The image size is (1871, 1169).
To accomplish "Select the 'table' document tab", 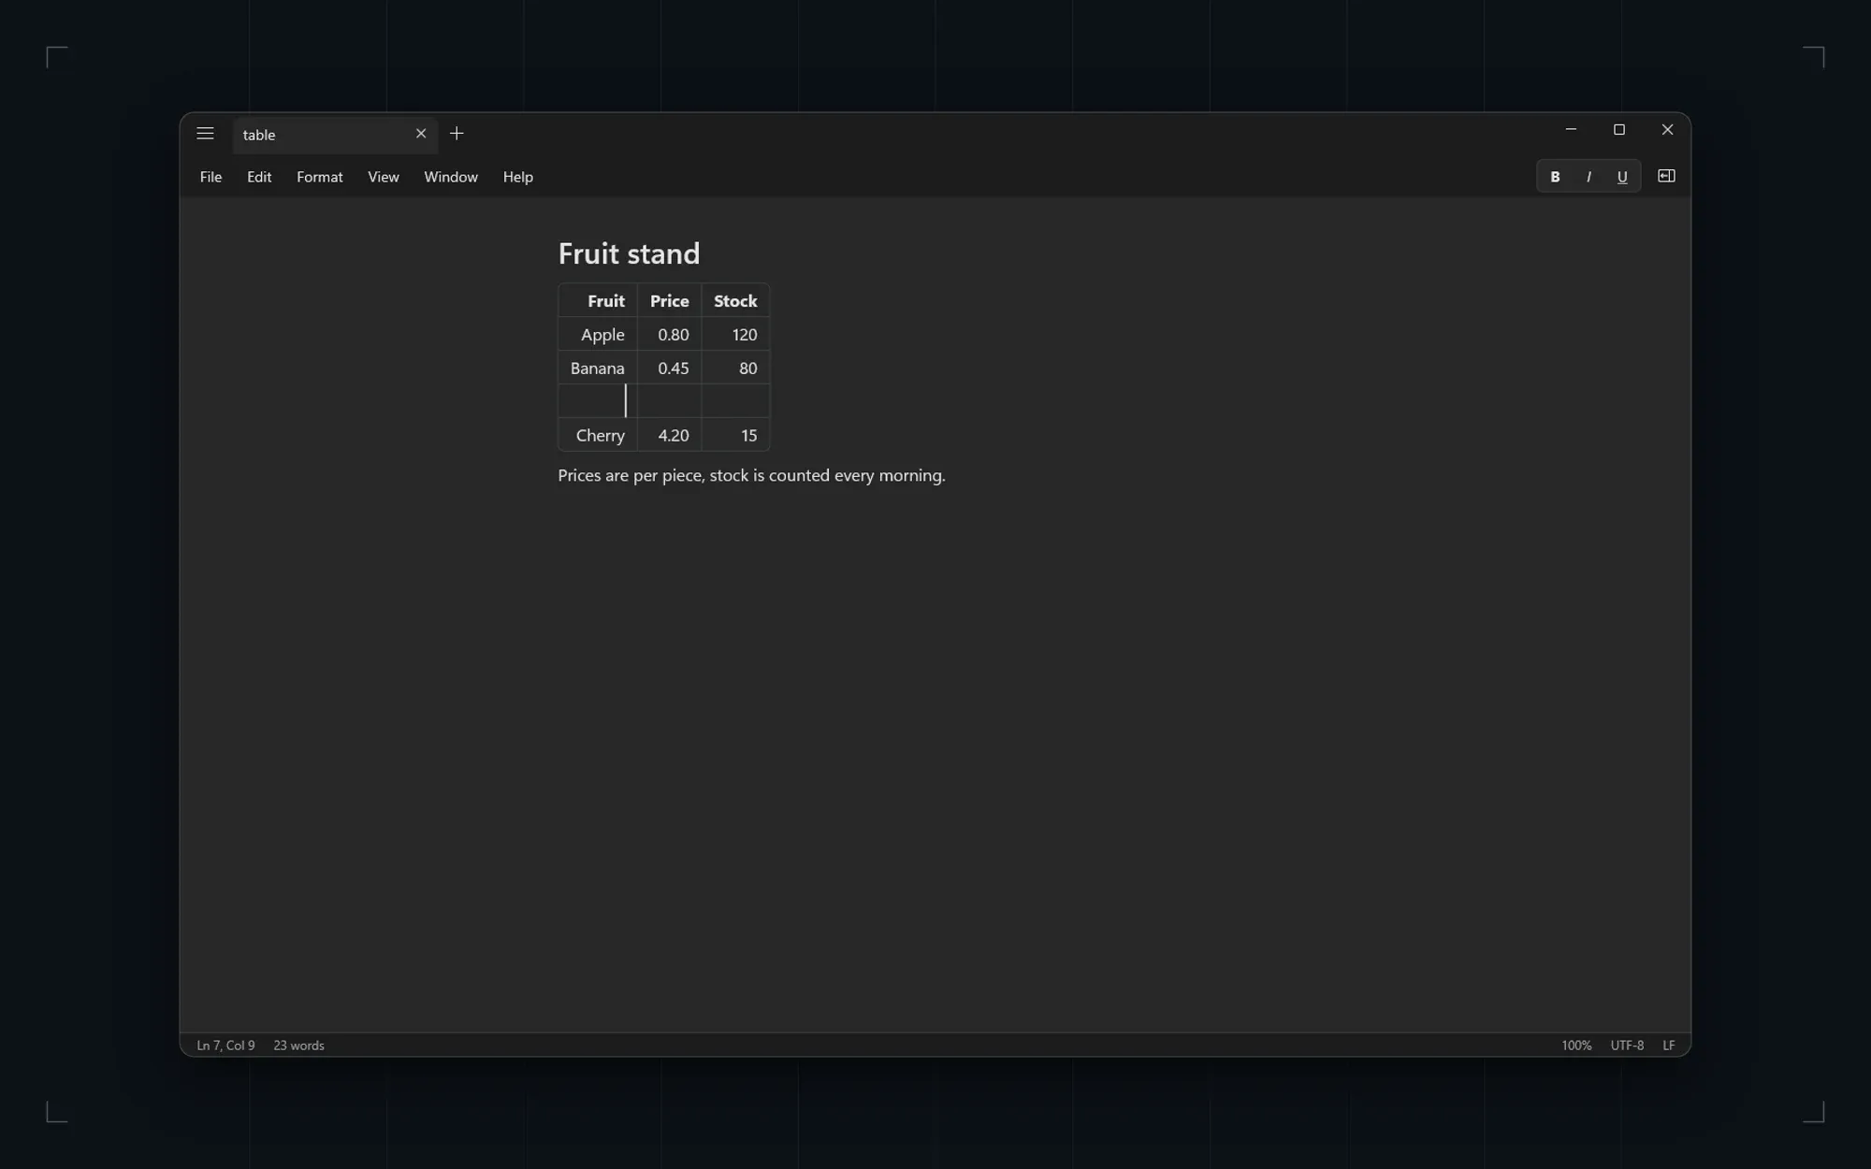I will (335, 135).
